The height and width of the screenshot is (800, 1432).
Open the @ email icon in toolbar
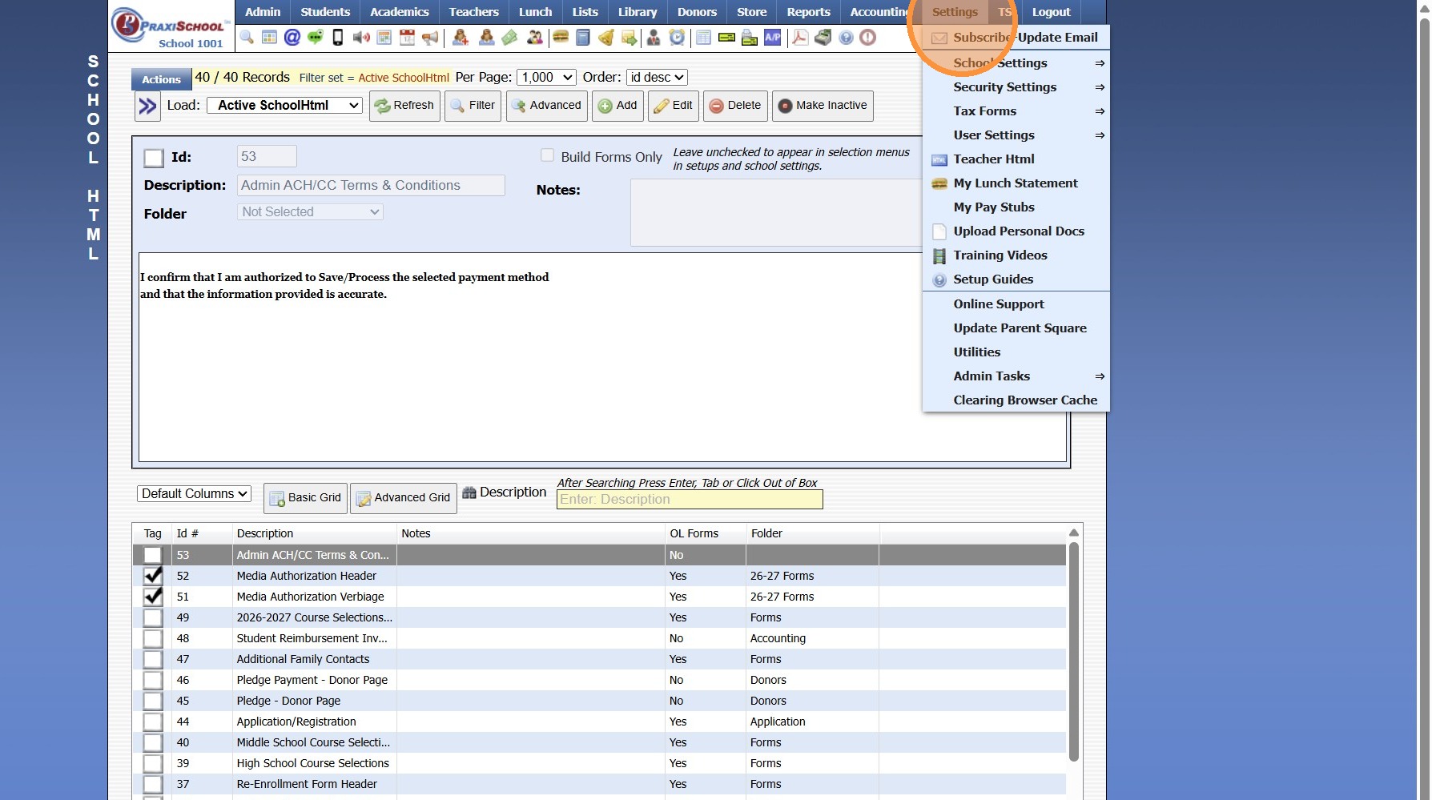point(292,38)
